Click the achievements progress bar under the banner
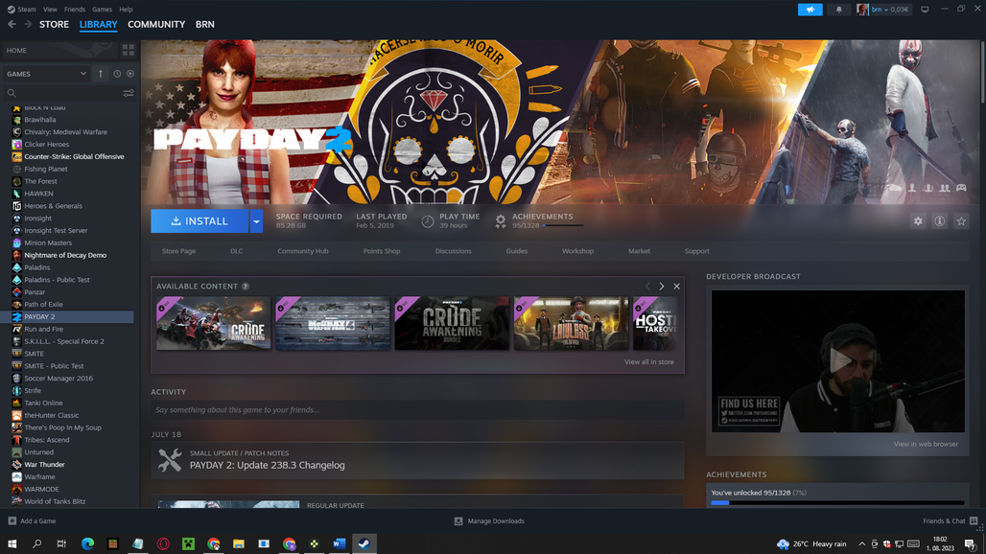 pos(563,225)
